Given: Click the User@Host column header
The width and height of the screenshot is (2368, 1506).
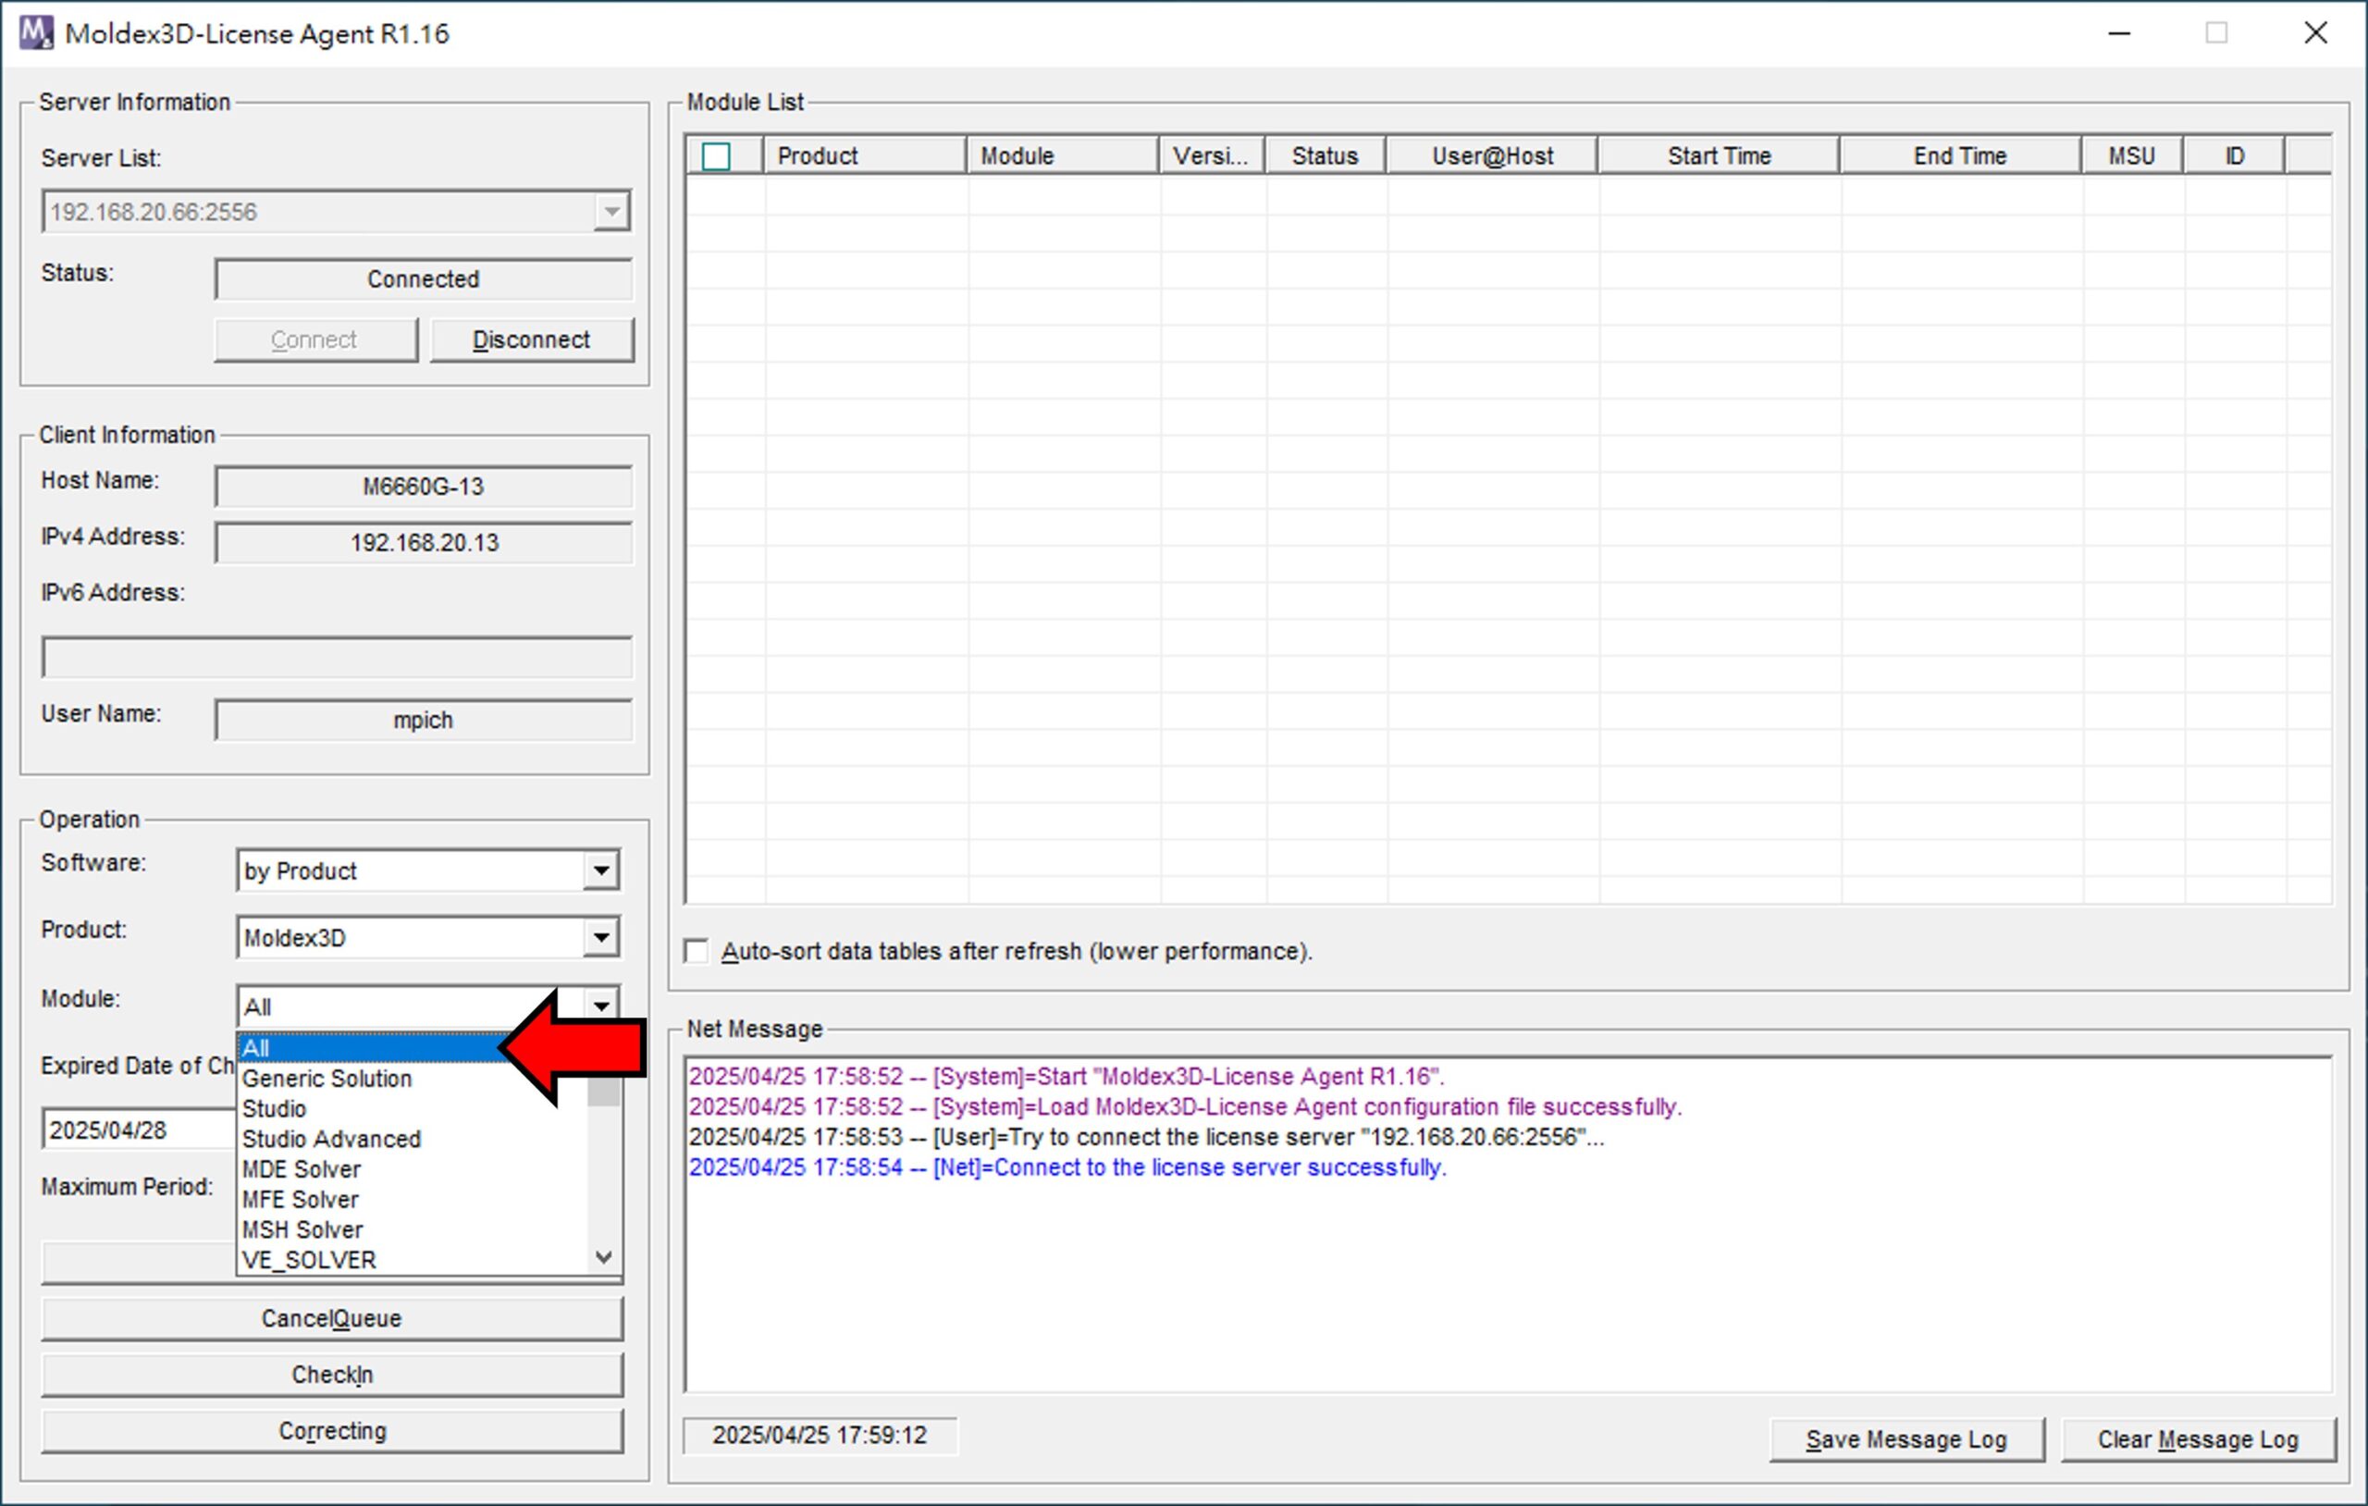Looking at the screenshot, I should click(1492, 155).
